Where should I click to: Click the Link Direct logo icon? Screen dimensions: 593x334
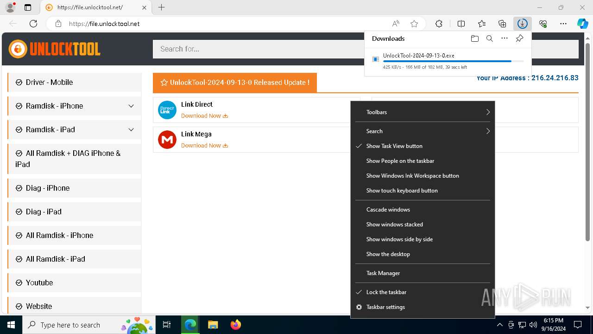coord(167,110)
